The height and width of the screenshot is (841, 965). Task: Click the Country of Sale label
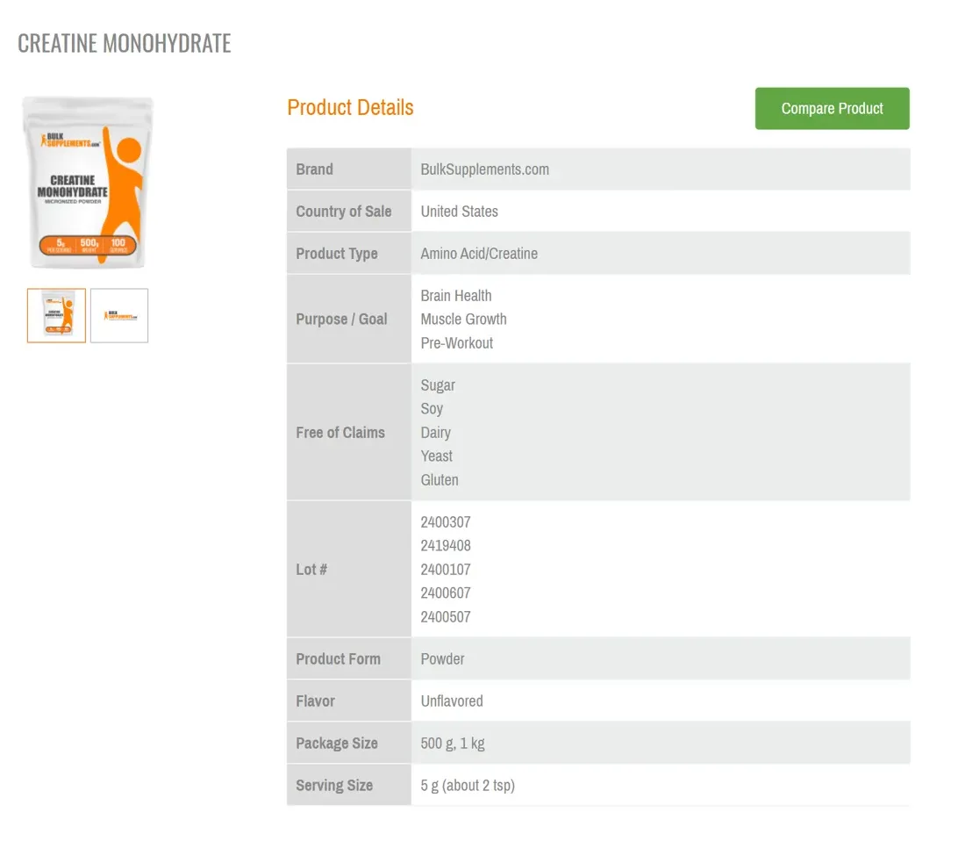pyautogui.click(x=343, y=212)
